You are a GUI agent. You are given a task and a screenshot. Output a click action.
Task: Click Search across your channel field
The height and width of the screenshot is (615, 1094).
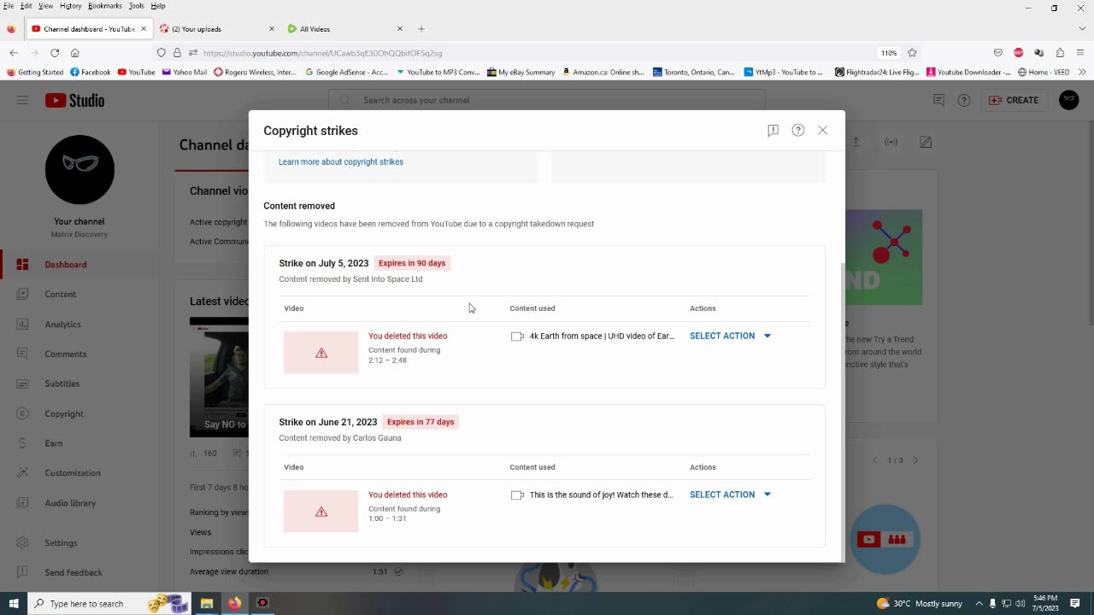547,100
